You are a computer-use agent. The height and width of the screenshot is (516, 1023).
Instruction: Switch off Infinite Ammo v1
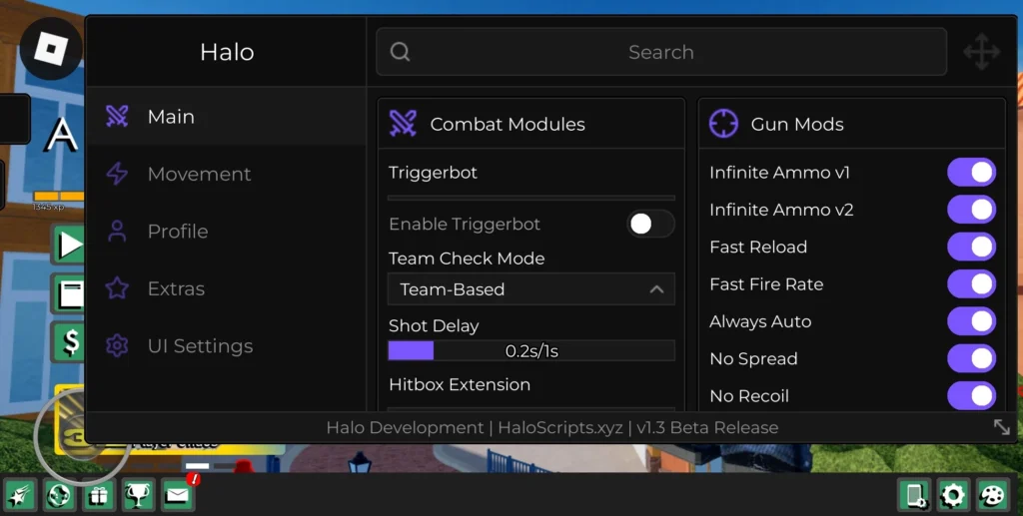click(971, 173)
